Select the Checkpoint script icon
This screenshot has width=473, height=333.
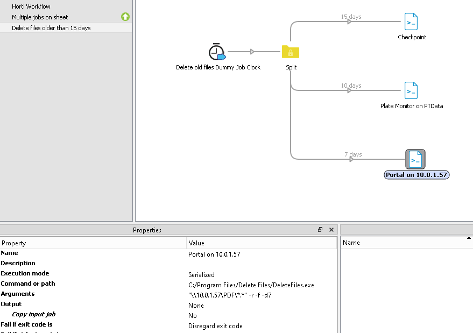pyautogui.click(x=411, y=22)
